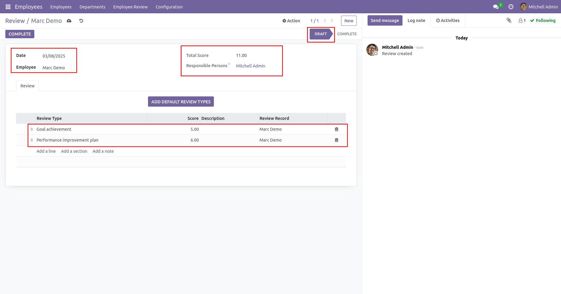Go back via Review breadcrumb
This screenshot has width=561, height=294.
(15, 21)
